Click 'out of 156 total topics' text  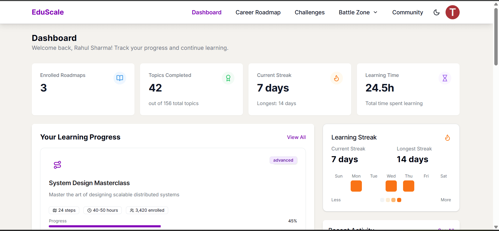click(x=174, y=103)
